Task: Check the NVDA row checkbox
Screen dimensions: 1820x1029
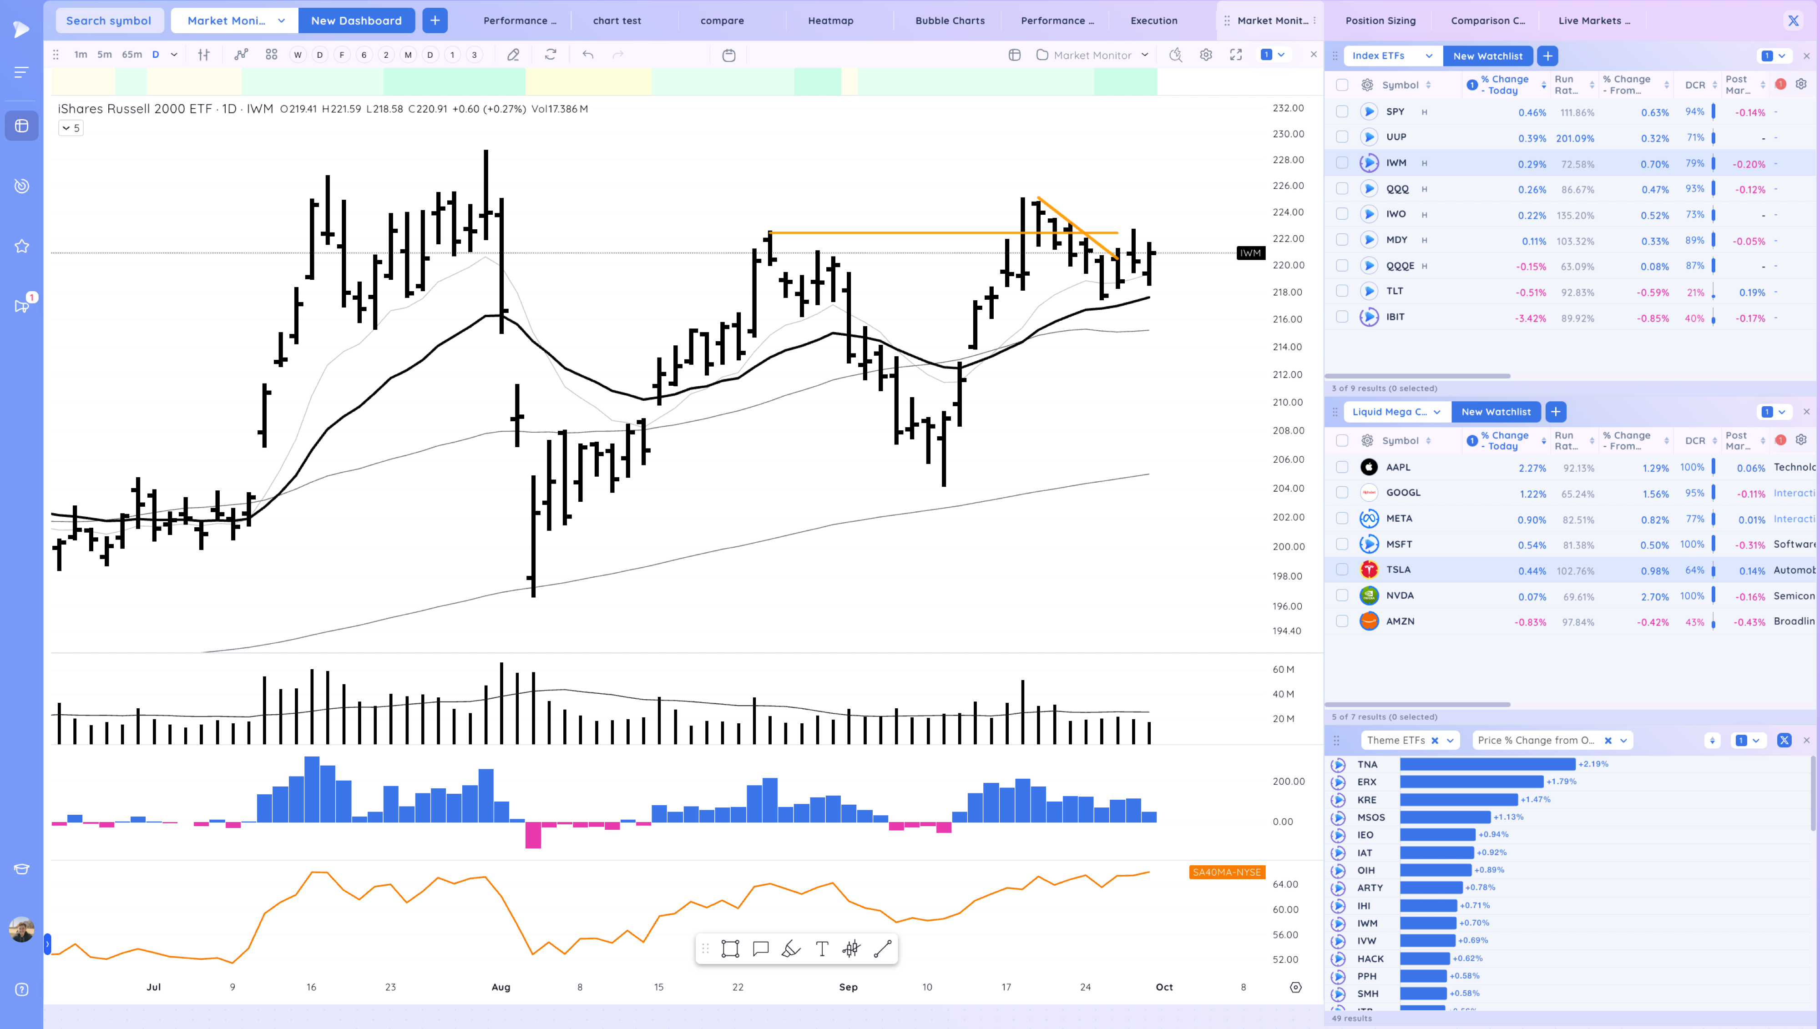Action: click(x=1341, y=596)
